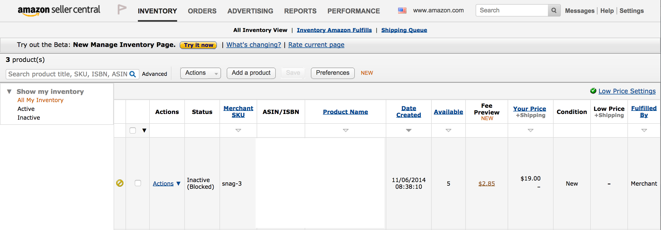Click the $19.00 price value
The height and width of the screenshot is (230, 661).
point(531,178)
